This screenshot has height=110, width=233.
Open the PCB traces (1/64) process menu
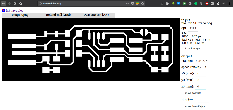(x=96, y=15)
